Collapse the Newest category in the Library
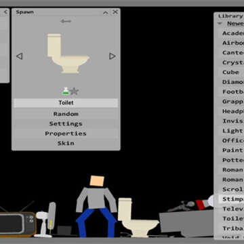Screen dimensions: 244x244 (220, 24)
